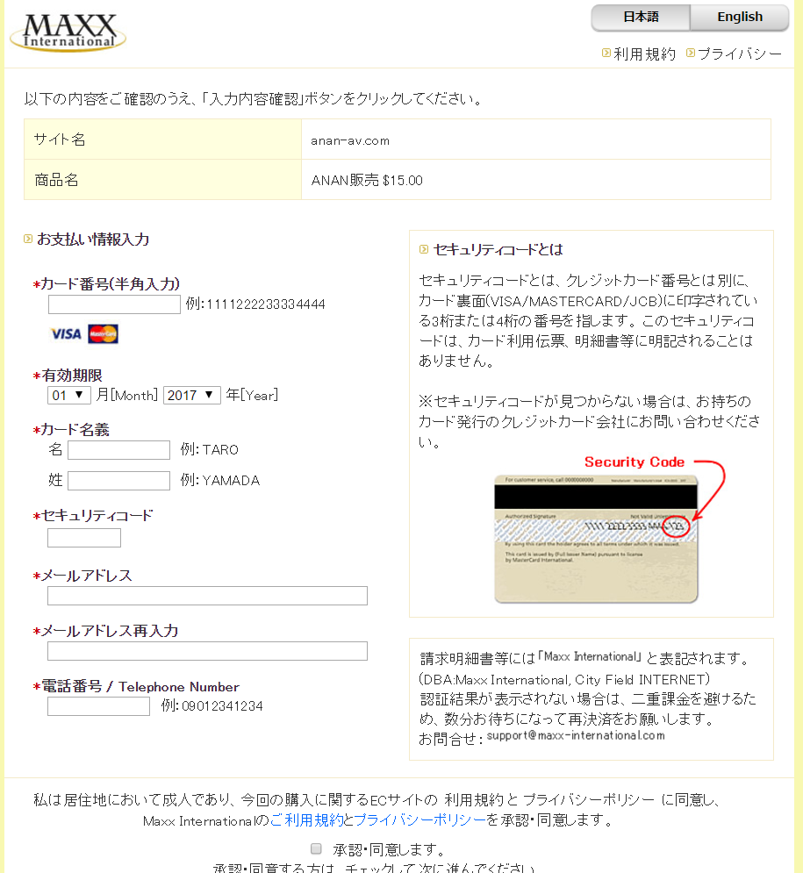
Task: Click the support@maxx-international.com address
Action: point(575,735)
